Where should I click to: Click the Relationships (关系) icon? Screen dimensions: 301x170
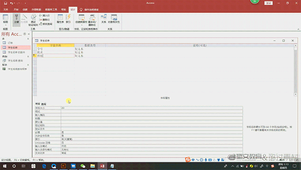pyautogui.click(x=104, y=19)
